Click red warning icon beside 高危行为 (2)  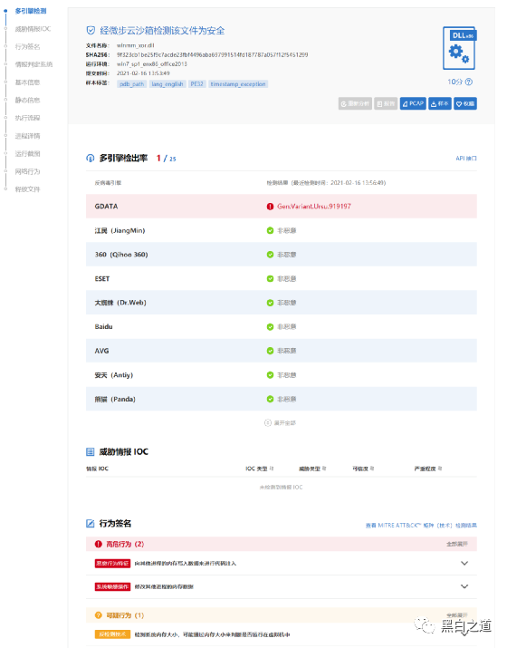(x=99, y=544)
